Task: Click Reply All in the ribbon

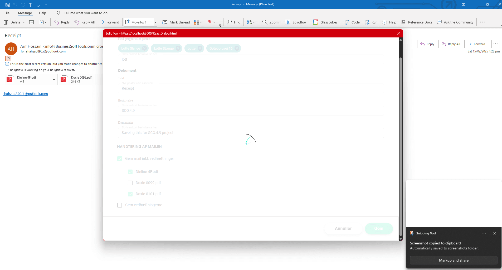Action: tap(85, 22)
